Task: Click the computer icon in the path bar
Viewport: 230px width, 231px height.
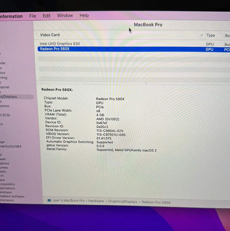Action: pos(49,200)
